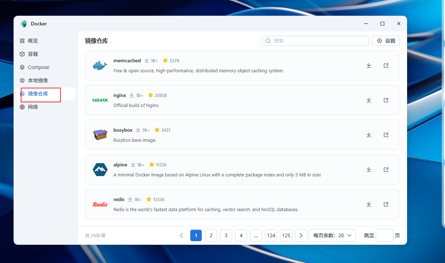Go to page 2
Screen dimensions: 445x263
(211, 235)
